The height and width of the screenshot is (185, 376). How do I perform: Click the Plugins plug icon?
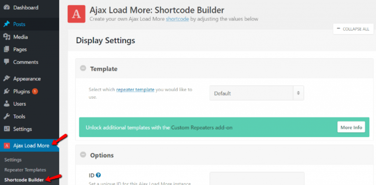point(7,92)
